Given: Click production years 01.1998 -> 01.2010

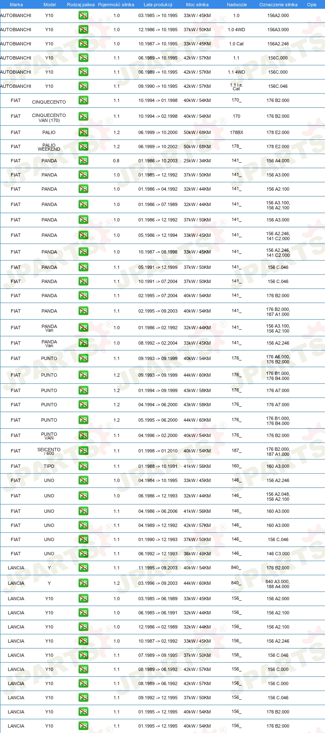Looking at the screenshot, I should [x=158, y=451].
